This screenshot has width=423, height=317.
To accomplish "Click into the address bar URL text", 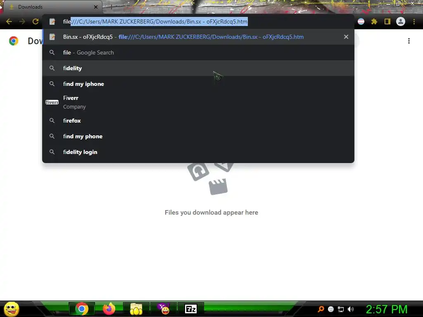I will (x=155, y=21).
